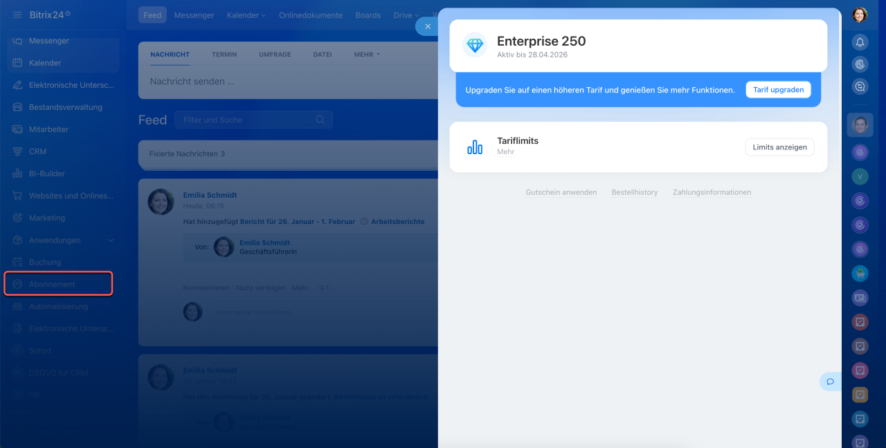Open Automatisierung in left sidebar
Image resolution: width=886 pixels, height=448 pixels.
coord(60,306)
